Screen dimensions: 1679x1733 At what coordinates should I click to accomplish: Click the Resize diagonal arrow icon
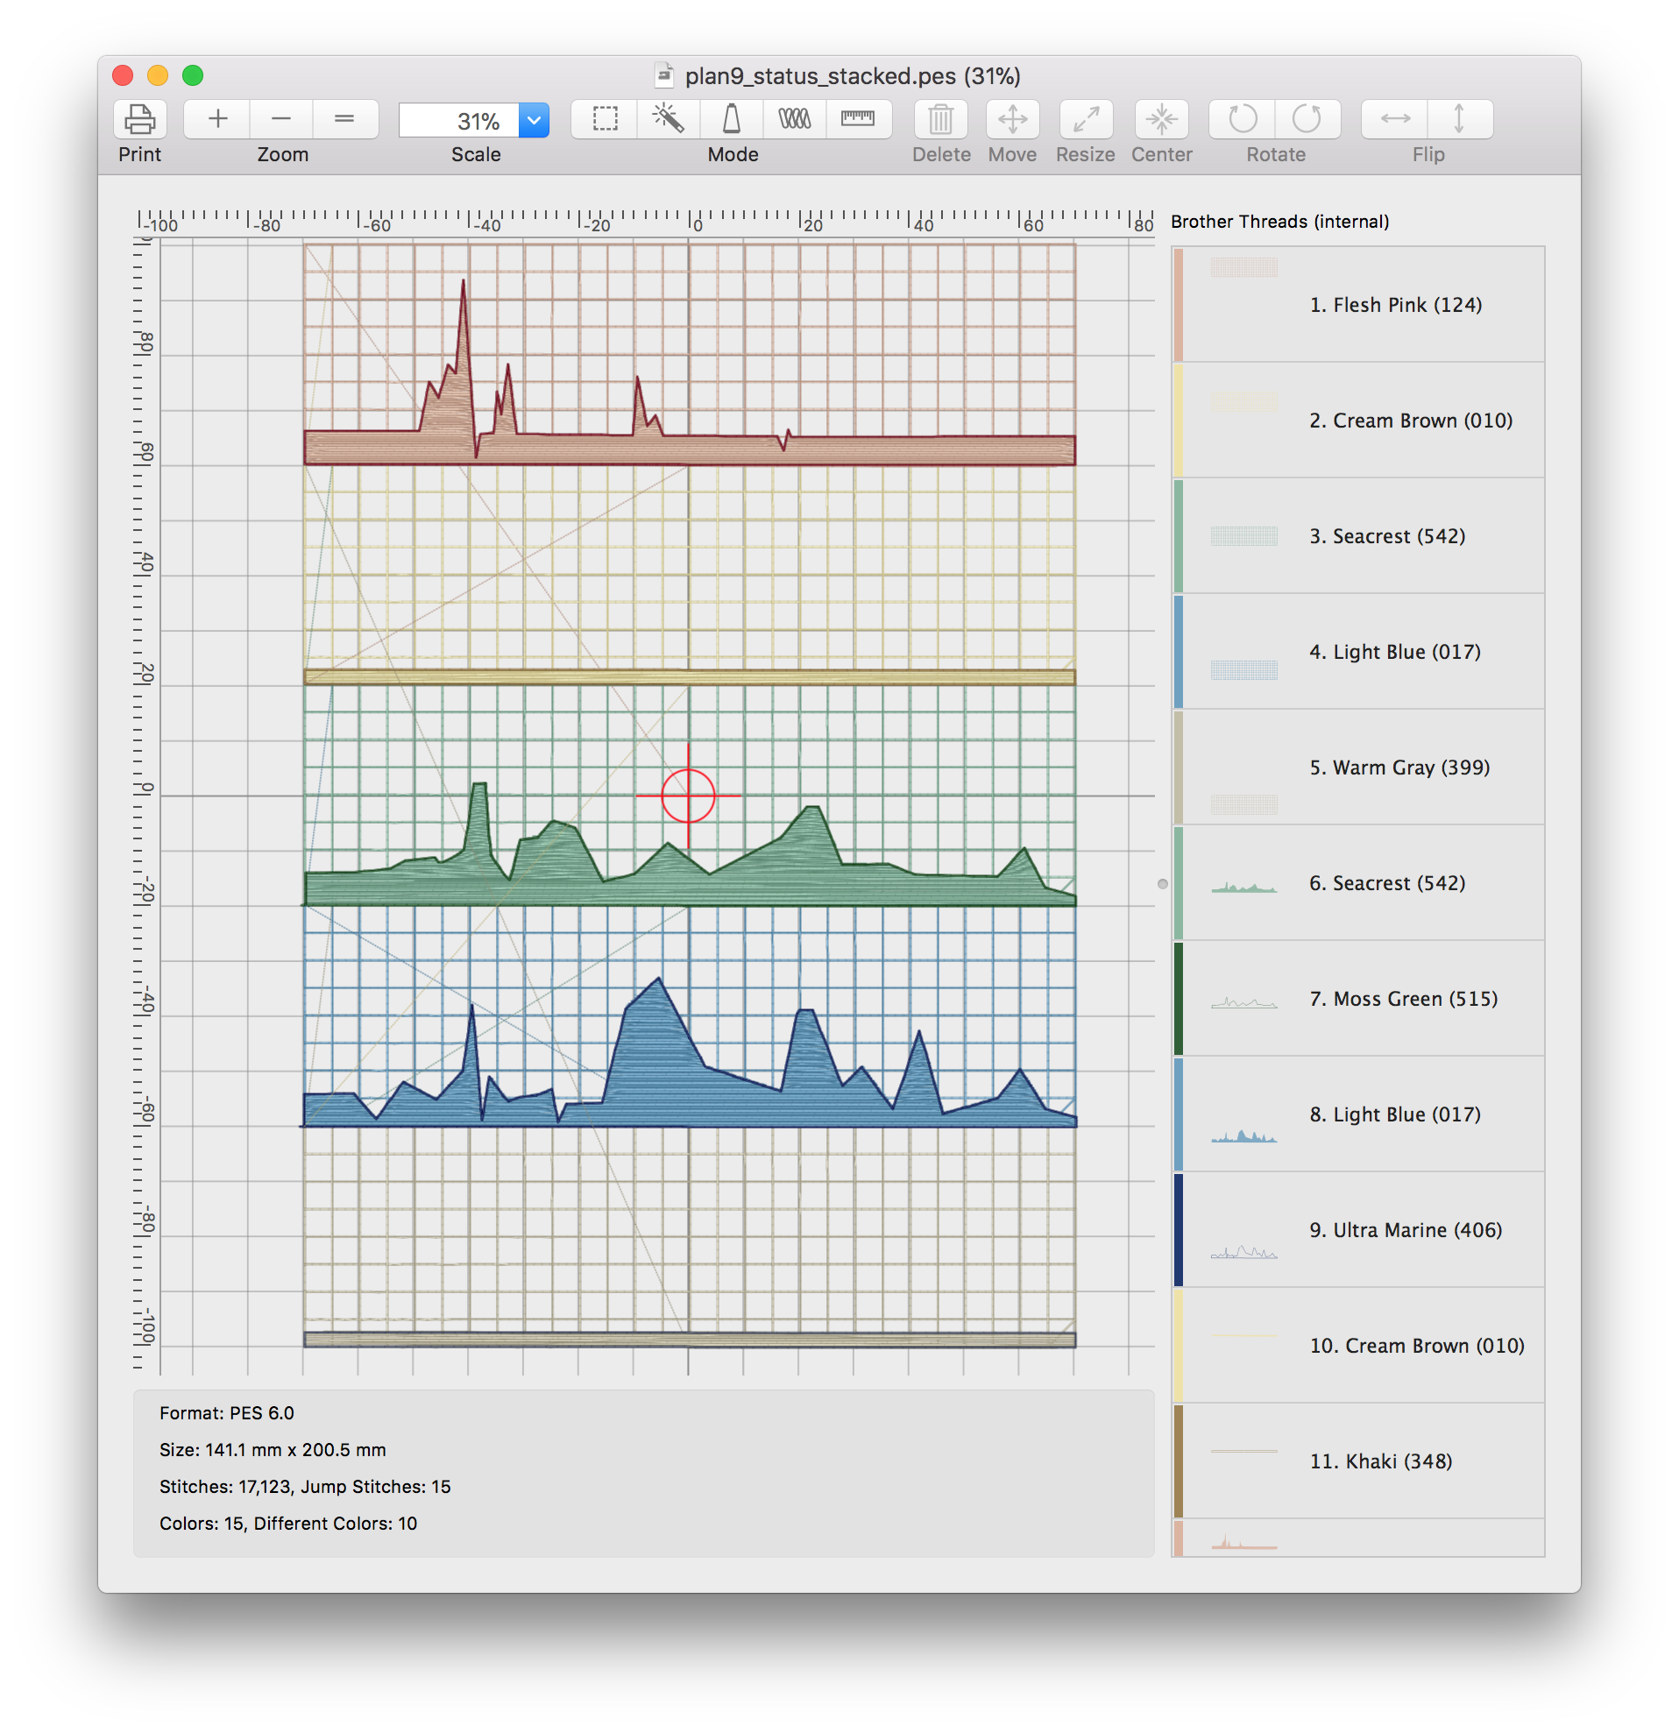pos(1086,119)
